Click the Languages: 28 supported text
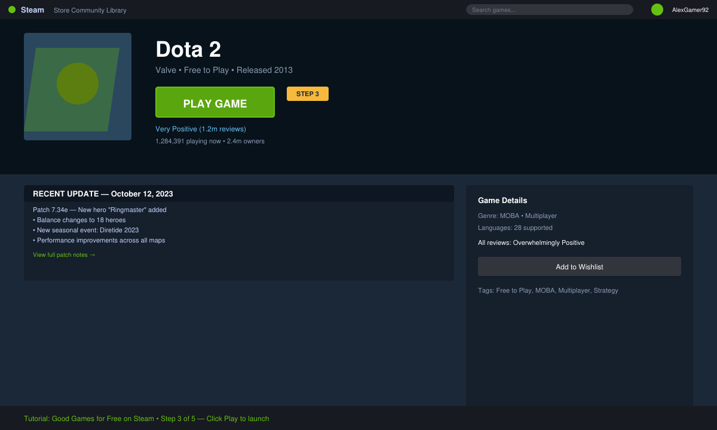The width and height of the screenshot is (717, 430). click(515, 228)
